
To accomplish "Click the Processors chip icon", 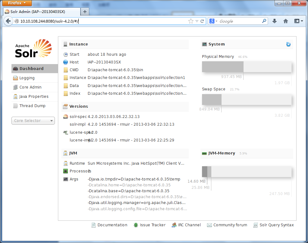I will point(66,171).
